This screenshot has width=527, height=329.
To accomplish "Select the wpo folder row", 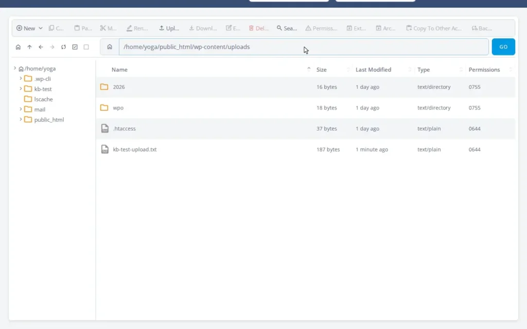I will (x=306, y=108).
